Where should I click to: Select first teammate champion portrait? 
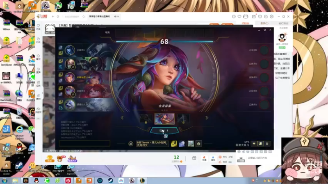tap(70, 50)
